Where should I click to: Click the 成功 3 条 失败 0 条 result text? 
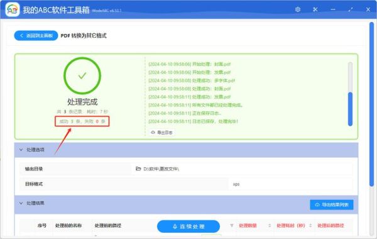click(x=82, y=121)
